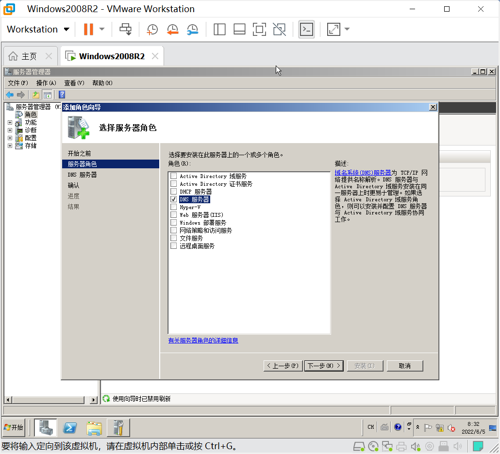Open stretch guest dropdown arrow
500x454 pixels.
347,29
